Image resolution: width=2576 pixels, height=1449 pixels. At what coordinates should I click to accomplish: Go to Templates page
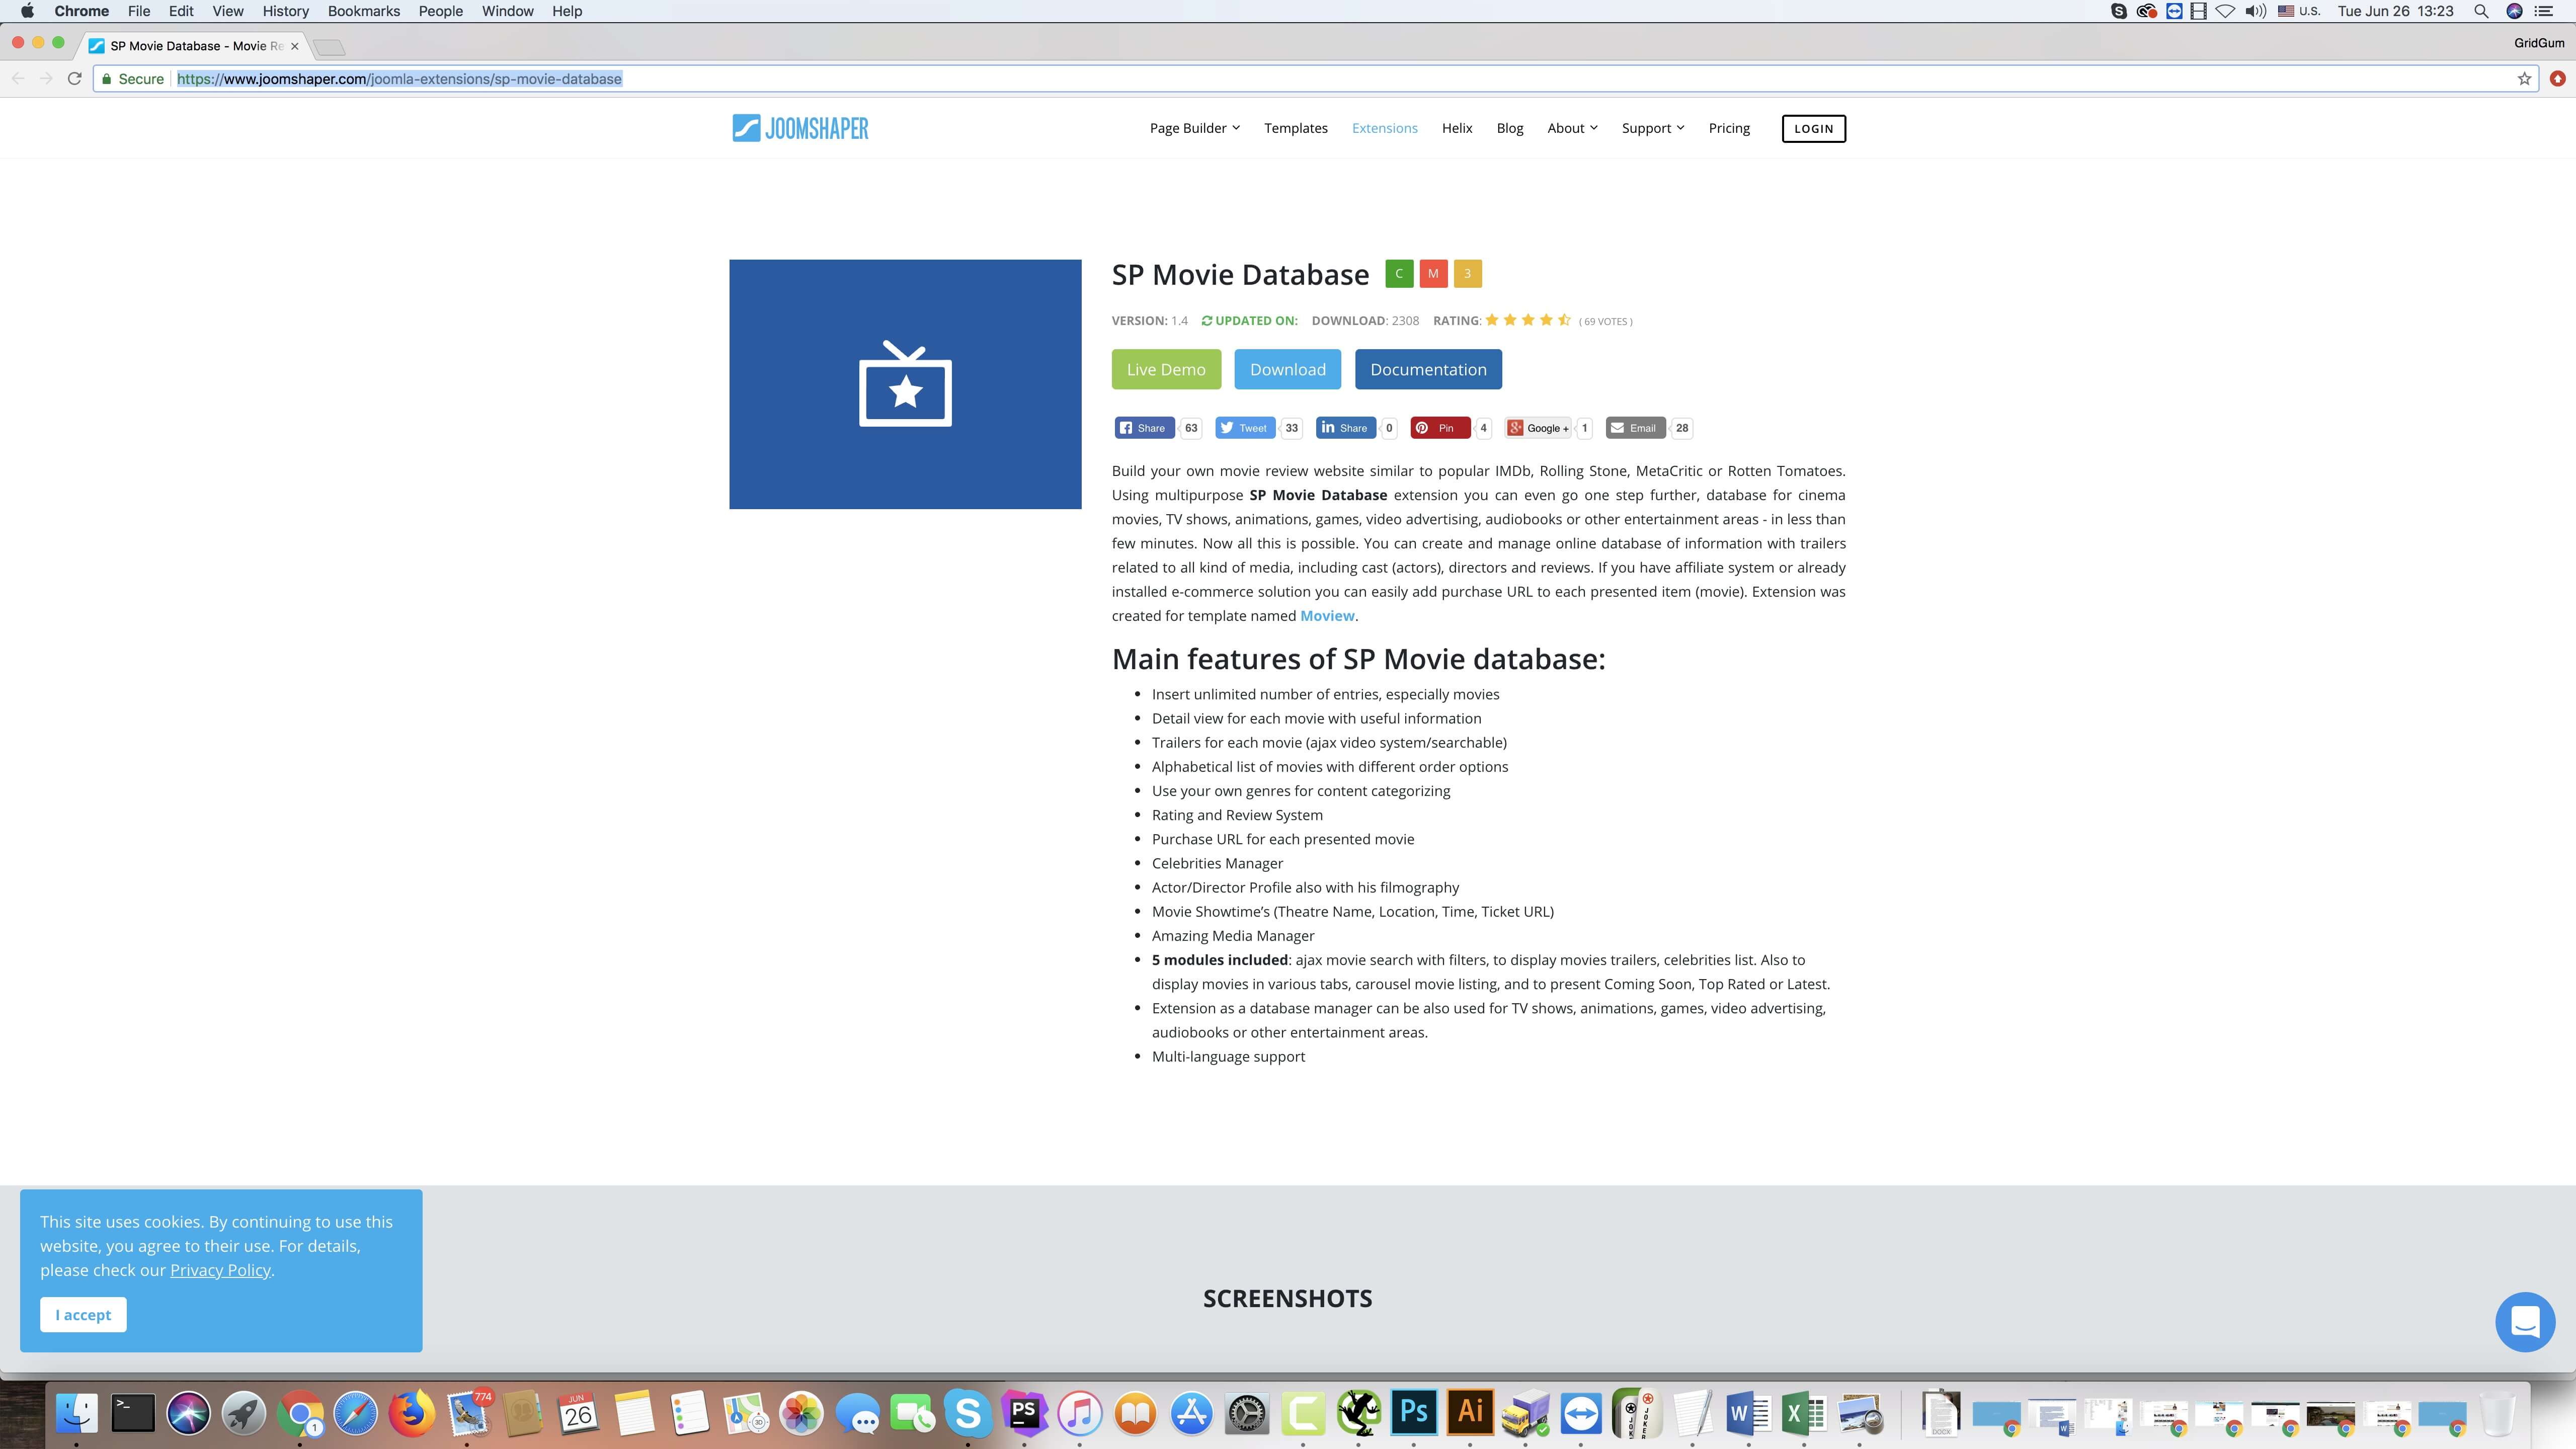pos(1295,128)
